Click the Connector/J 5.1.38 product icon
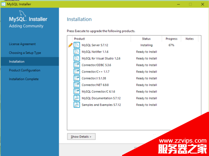 click(x=76, y=78)
